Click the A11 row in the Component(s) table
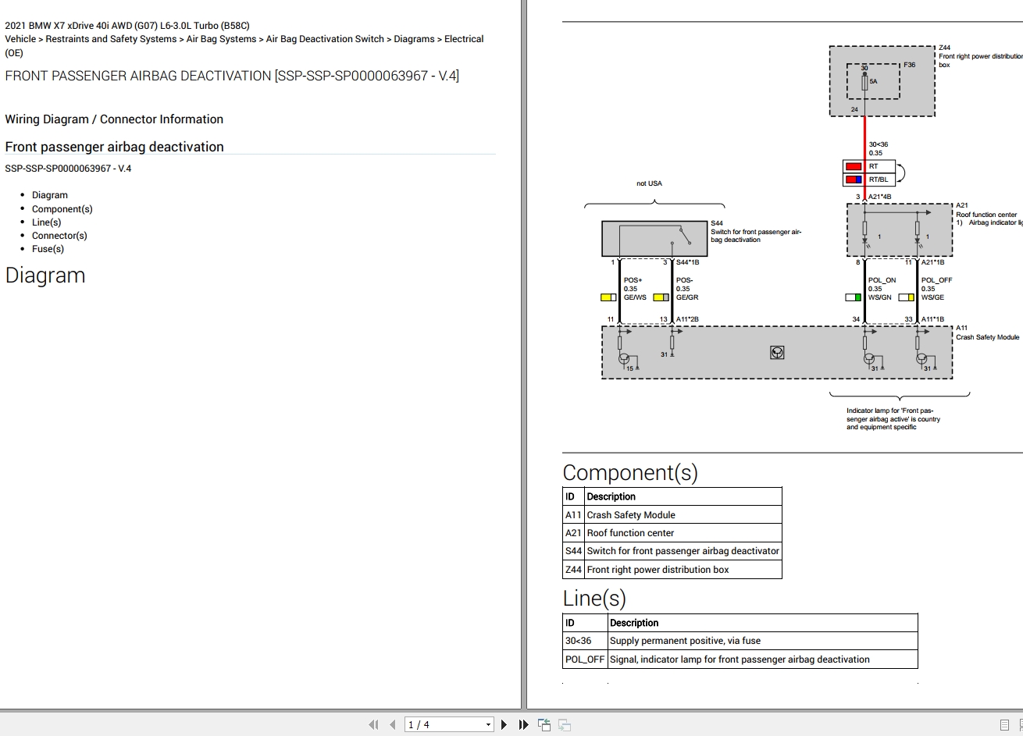Image resolution: width=1023 pixels, height=736 pixels. coord(672,515)
